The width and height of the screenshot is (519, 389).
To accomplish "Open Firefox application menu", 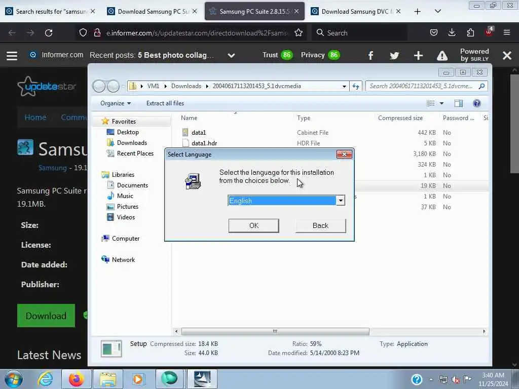I will point(506,33).
